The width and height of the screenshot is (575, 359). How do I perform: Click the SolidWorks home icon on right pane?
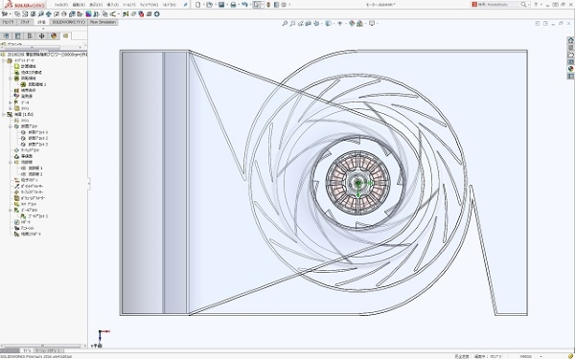click(x=570, y=40)
